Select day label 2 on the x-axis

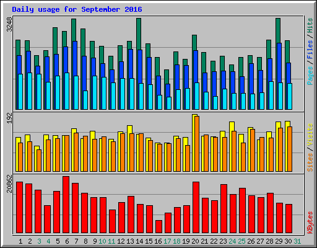[30, 241]
